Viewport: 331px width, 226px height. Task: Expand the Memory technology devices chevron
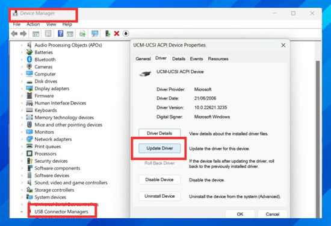click(x=22, y=118)
